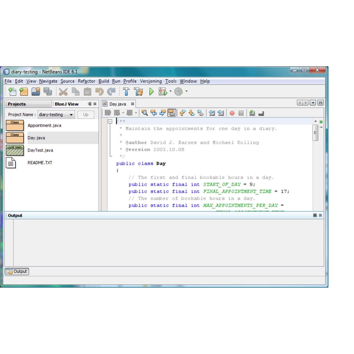This screenshot has width=354, height=354.
Task: Maximize the editor window button
Action: coord(321,103)
